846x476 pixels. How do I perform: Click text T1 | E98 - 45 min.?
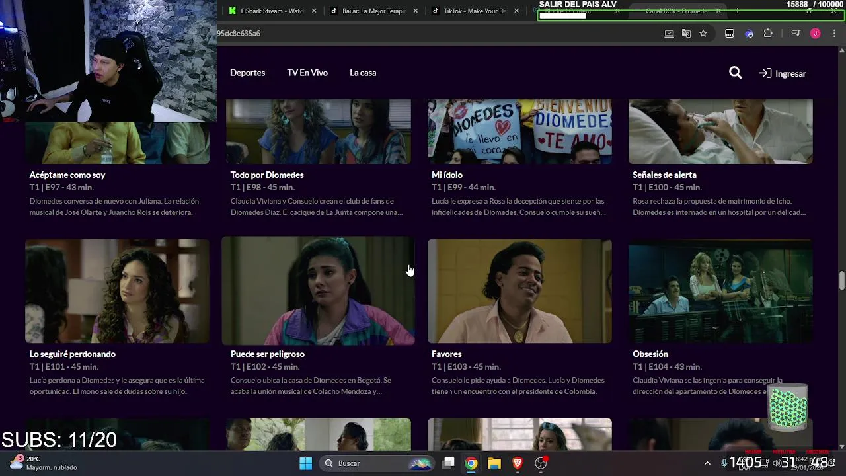point(262,187)
